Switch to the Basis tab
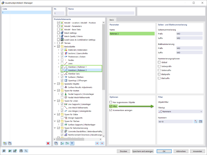Image resolution: width=207 pixels, height=155 pixels. click(112, 20)
